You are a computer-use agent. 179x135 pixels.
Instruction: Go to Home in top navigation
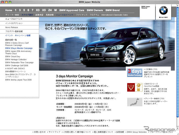[x=9, y=10]
